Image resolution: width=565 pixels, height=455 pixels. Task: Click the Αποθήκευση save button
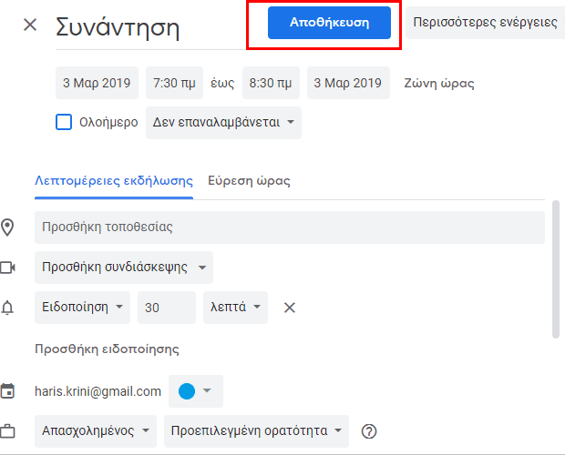[329, 23]
